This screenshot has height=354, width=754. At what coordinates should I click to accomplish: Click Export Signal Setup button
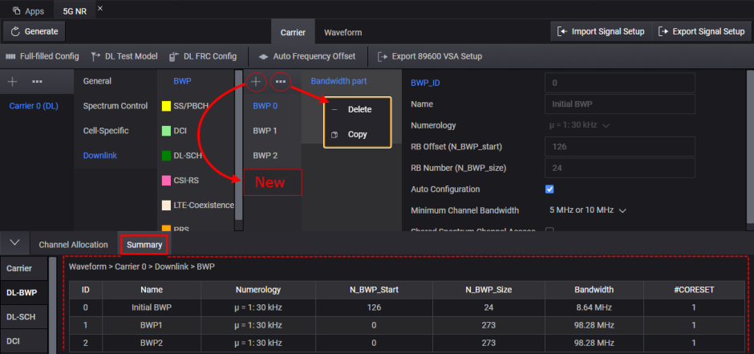(702, 32)
